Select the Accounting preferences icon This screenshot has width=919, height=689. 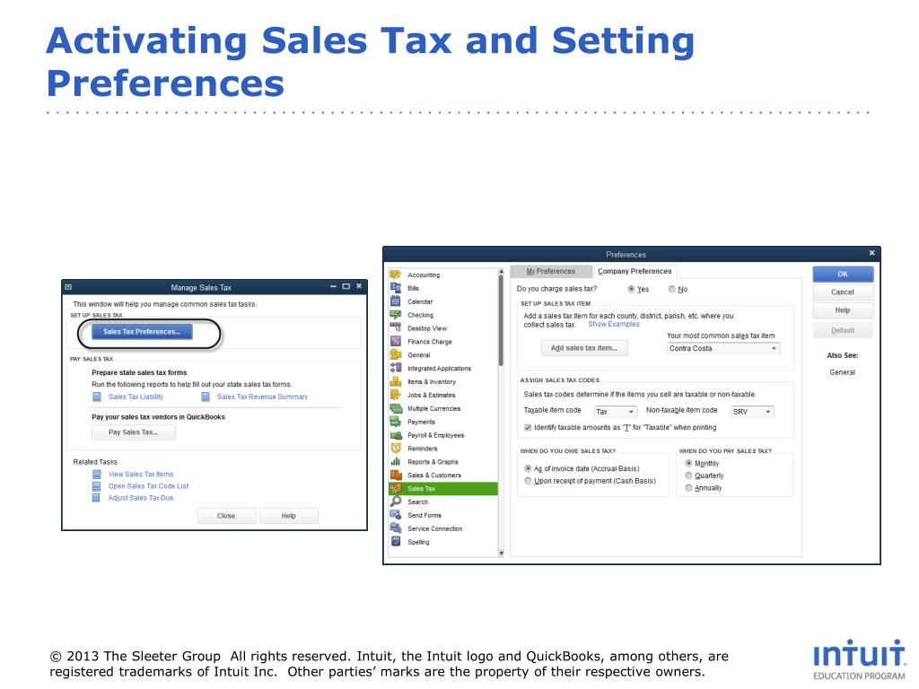click(x=396, y=275)
